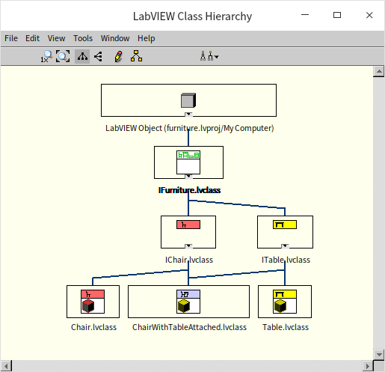
Task: Select the Table.lvclass class icon
Action: click(285, 302)
